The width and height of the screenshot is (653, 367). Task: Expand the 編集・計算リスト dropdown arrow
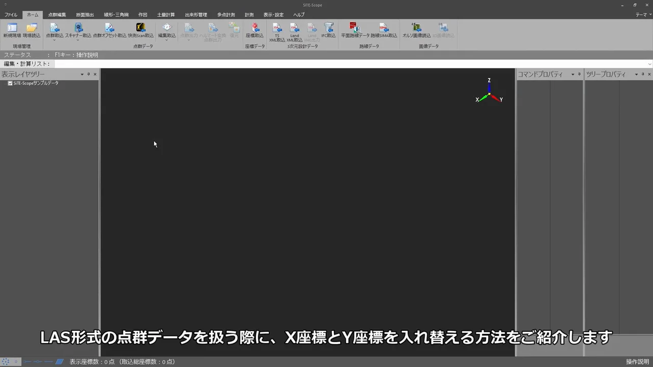point(649,64)
